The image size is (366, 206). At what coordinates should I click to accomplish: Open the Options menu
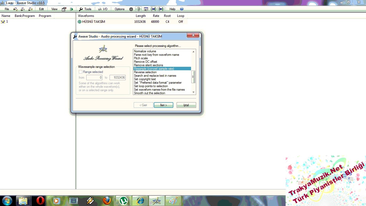pyautogui.click(x=119, y=9)
